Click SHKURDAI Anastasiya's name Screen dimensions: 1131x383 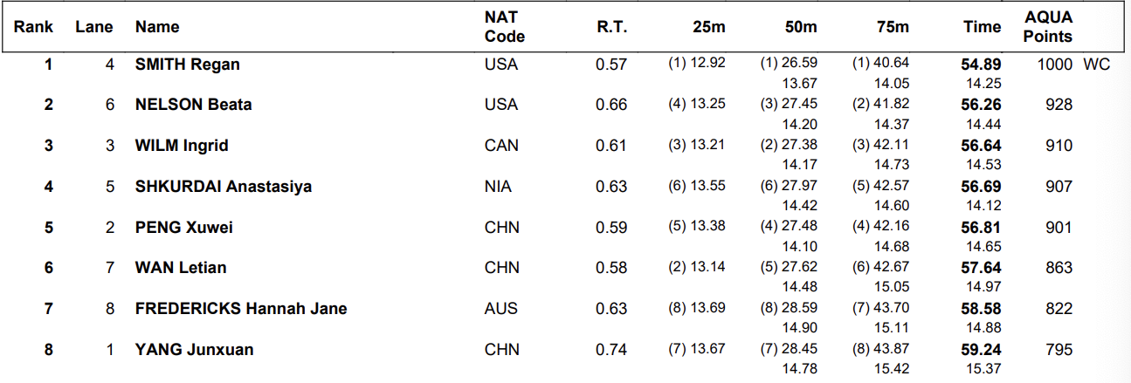[x=224, y=187]
